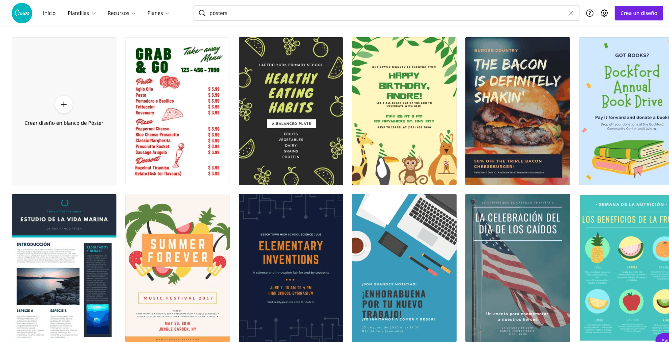The image size is (669, 342).
Task: Open the help question mark icon
Action: (590, 13)
